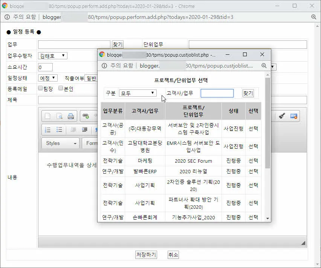The height and width of the screenshot is (268, 321).
Task: Click the site info icon in popup address bar
Action: coord(104,66)
